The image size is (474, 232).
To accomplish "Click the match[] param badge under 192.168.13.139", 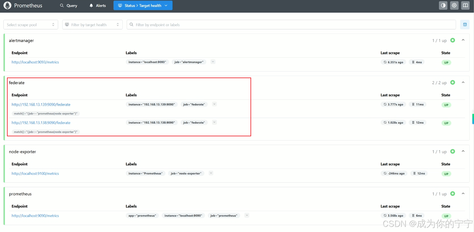I will pyautogui.click(x=46, y=114).
